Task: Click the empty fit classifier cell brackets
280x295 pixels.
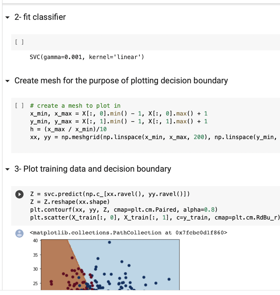Action: [19, 42]
